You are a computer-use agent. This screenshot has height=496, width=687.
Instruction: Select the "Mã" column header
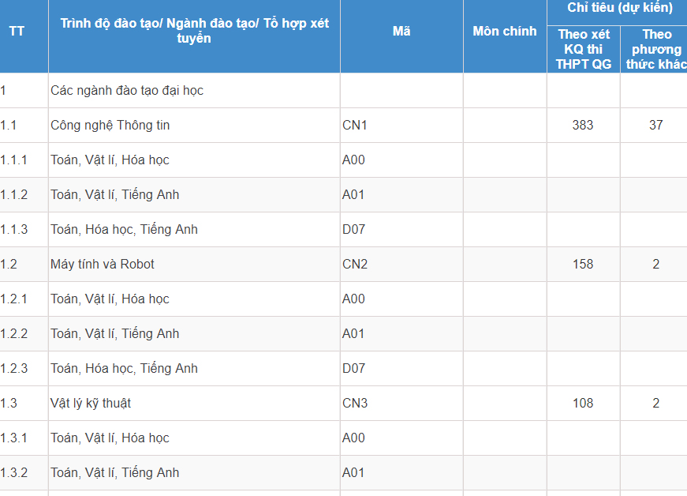[x=401, y=32]
